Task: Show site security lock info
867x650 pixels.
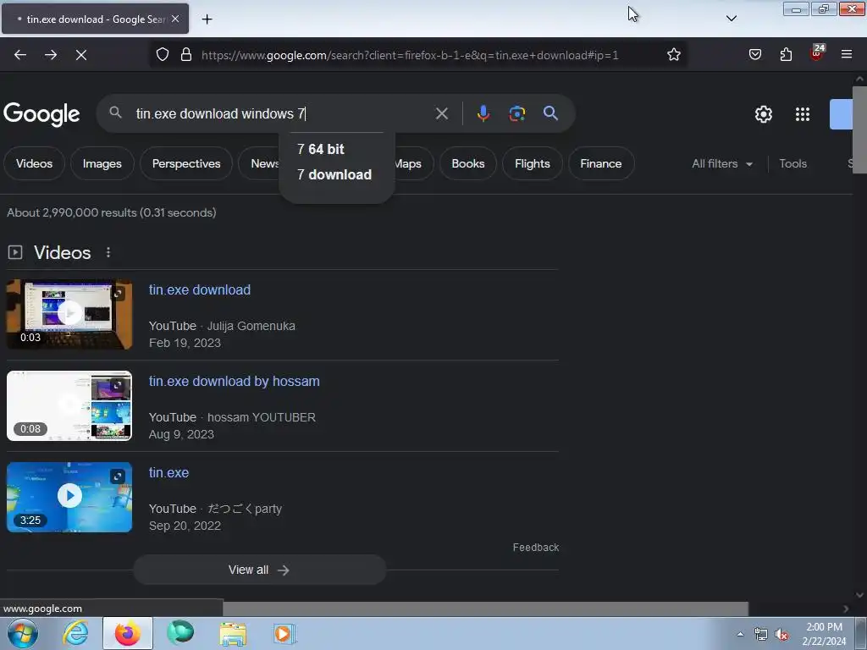Action: (x=186, y=55)
